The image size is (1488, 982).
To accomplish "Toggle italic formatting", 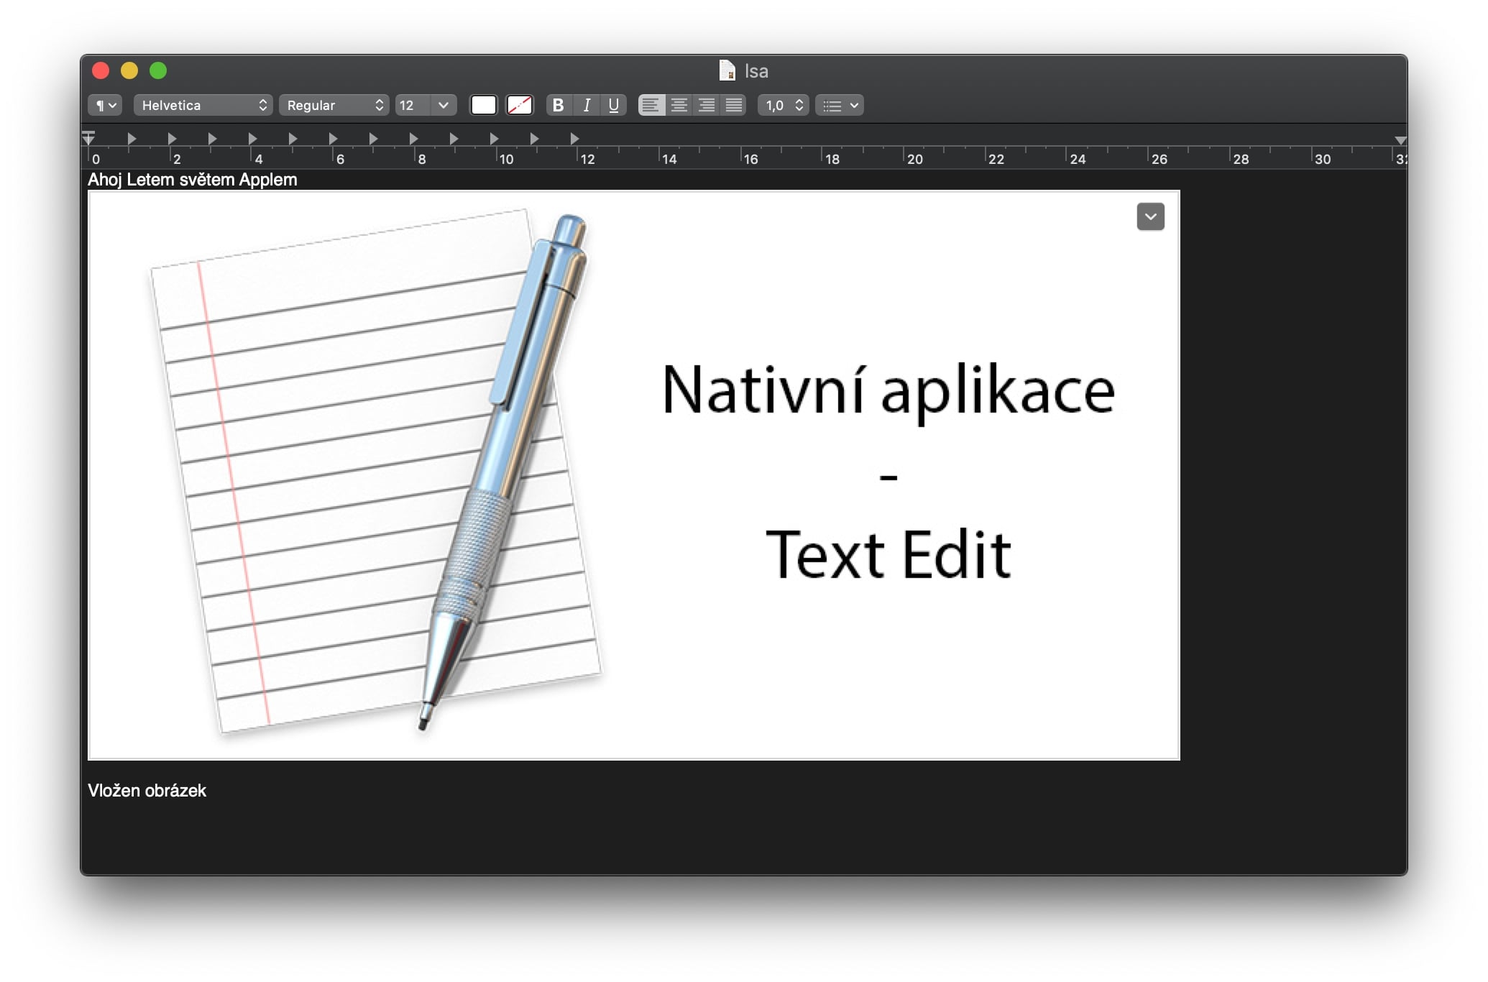I will pyautogui.click(x=586, y=105).
